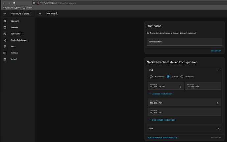Open the Kalender sidebar icon
227x142 pixels.
pos(5,27)
